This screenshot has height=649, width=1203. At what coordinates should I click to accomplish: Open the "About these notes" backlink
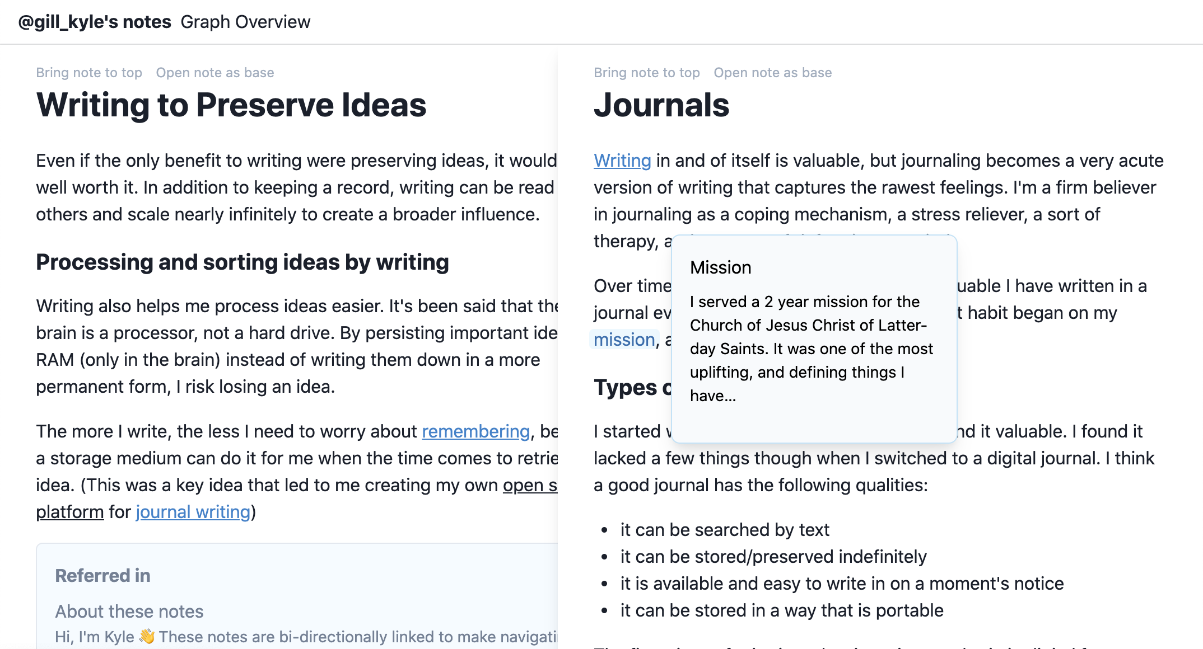(x=129, y=612)
